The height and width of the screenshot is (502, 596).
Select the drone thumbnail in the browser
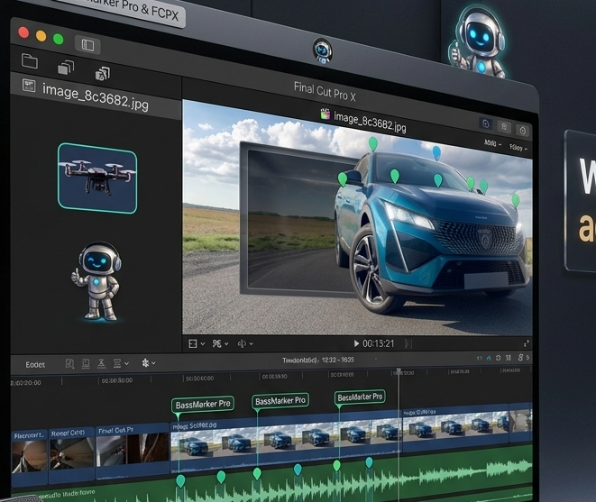pos(97,178)
